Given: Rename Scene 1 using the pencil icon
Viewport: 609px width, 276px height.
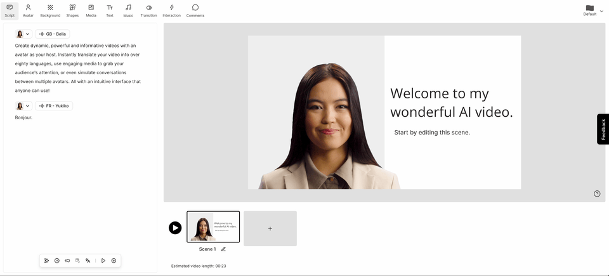Looking at the screenshot, I should pyautogui.click(x=223, y=249).
